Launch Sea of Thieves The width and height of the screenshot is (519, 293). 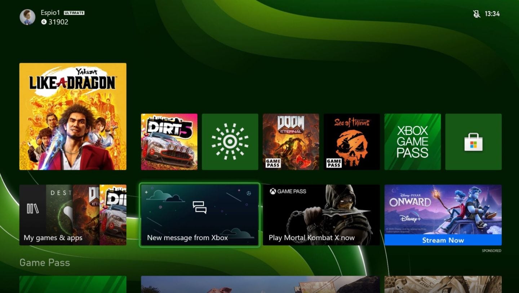tap(352, 141)
